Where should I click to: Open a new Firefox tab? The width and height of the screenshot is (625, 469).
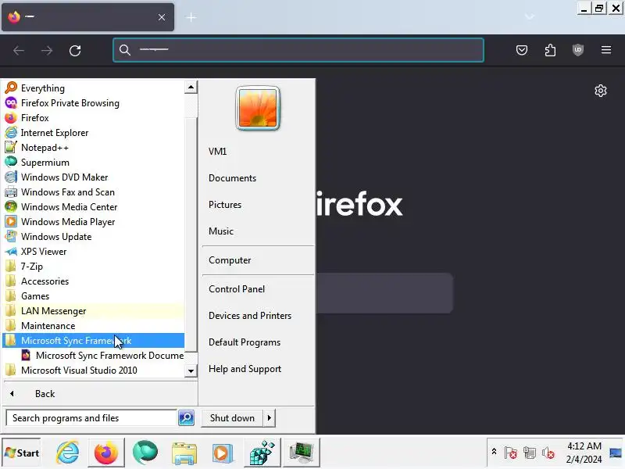(191, 17)
